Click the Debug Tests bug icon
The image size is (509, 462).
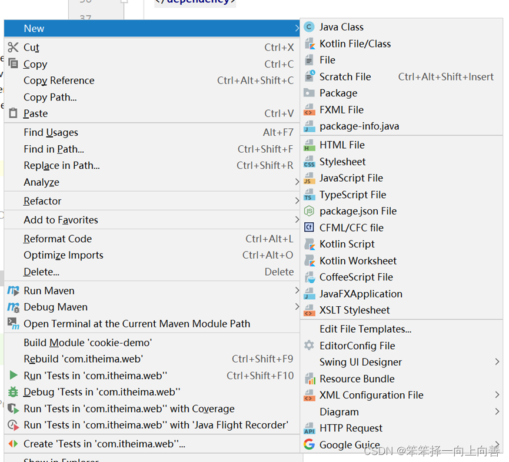13,392
